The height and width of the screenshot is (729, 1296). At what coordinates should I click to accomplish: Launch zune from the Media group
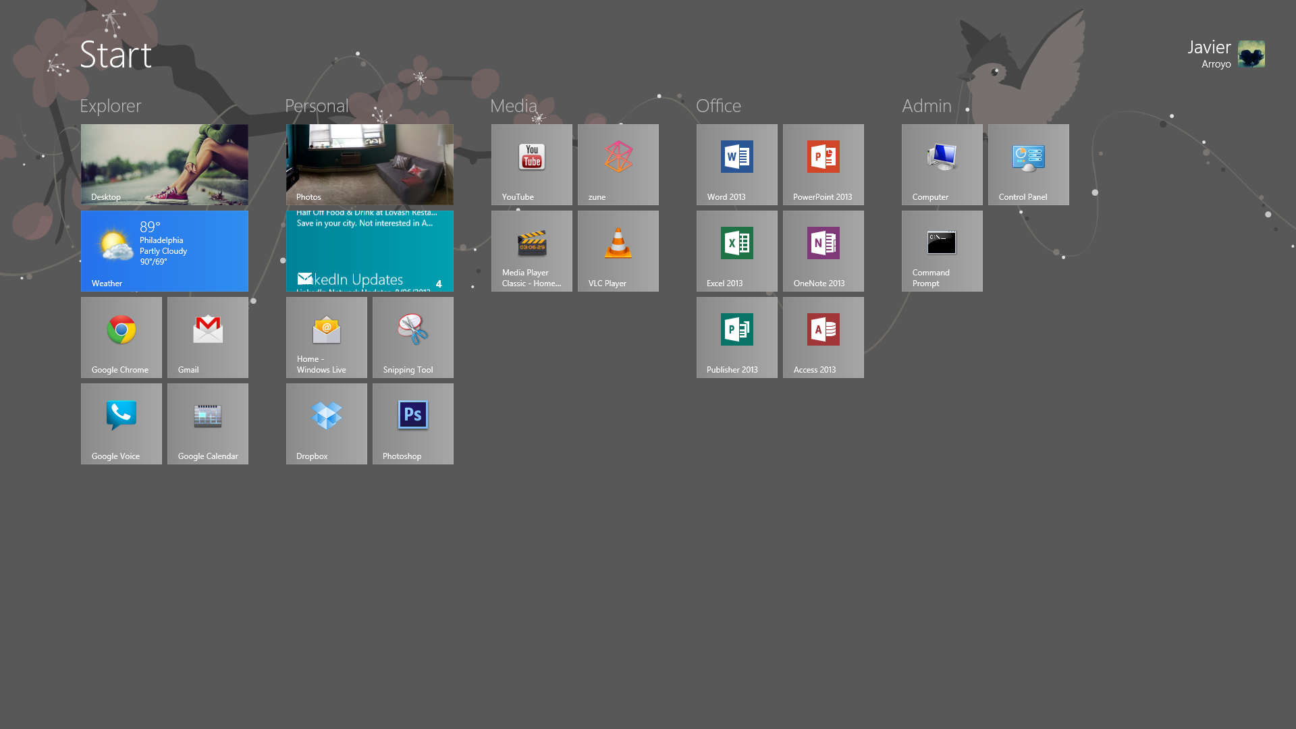coord(618,164)
